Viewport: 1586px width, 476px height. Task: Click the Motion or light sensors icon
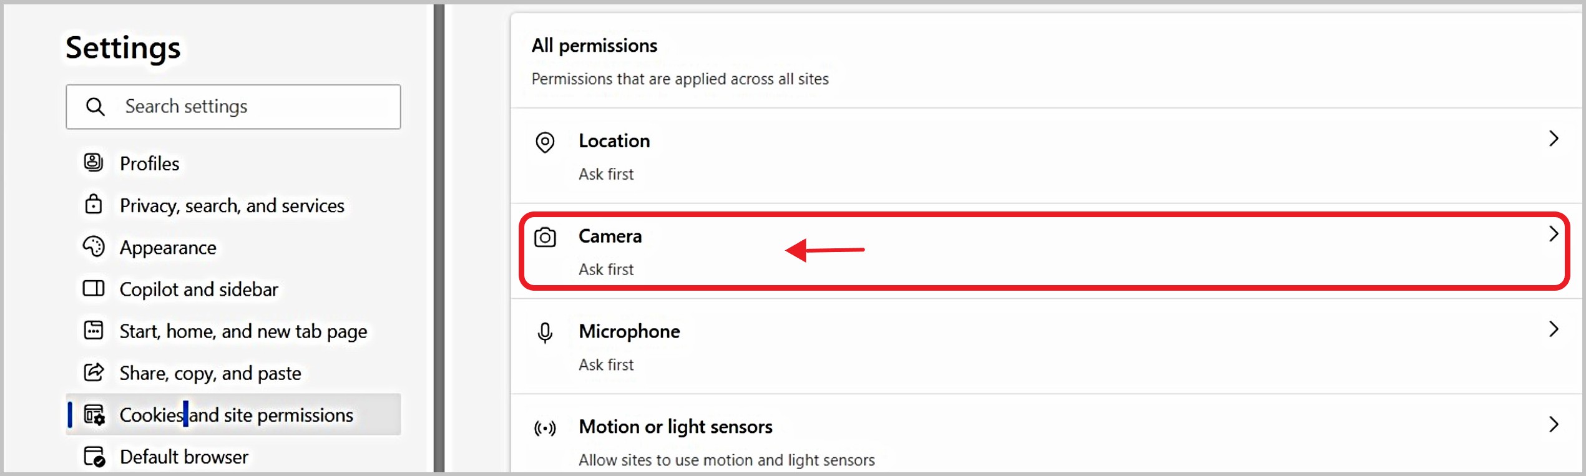[545, 428]
